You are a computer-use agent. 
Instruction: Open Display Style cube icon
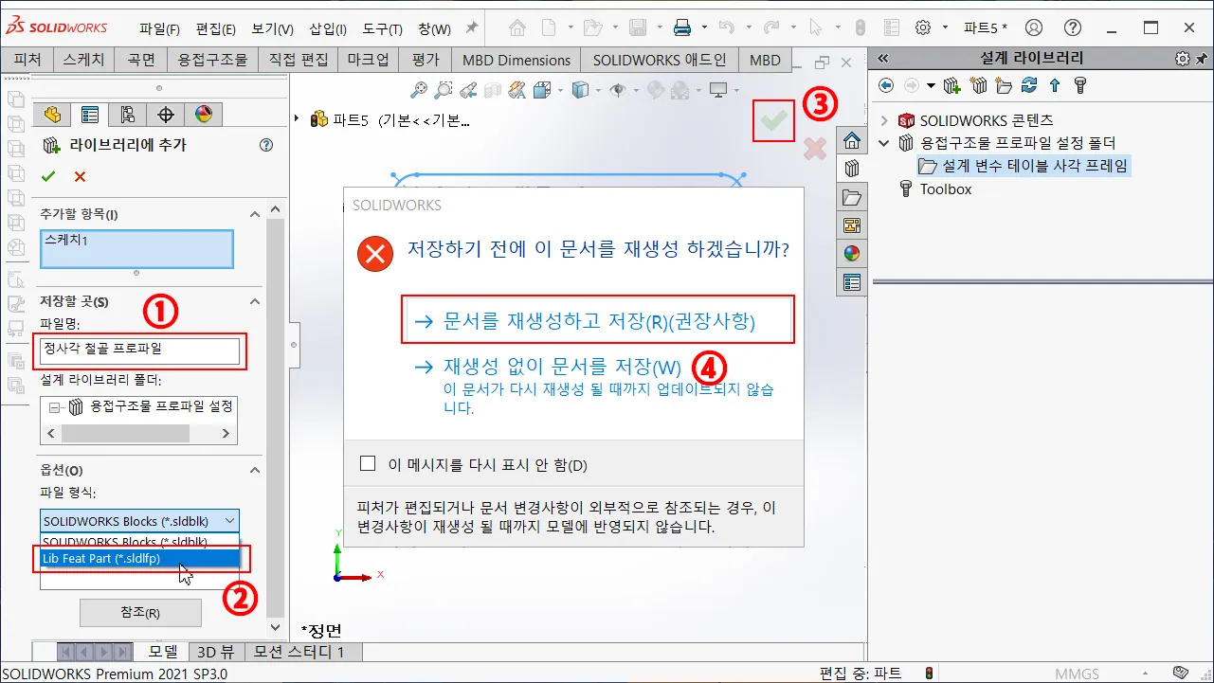[580, 90]
